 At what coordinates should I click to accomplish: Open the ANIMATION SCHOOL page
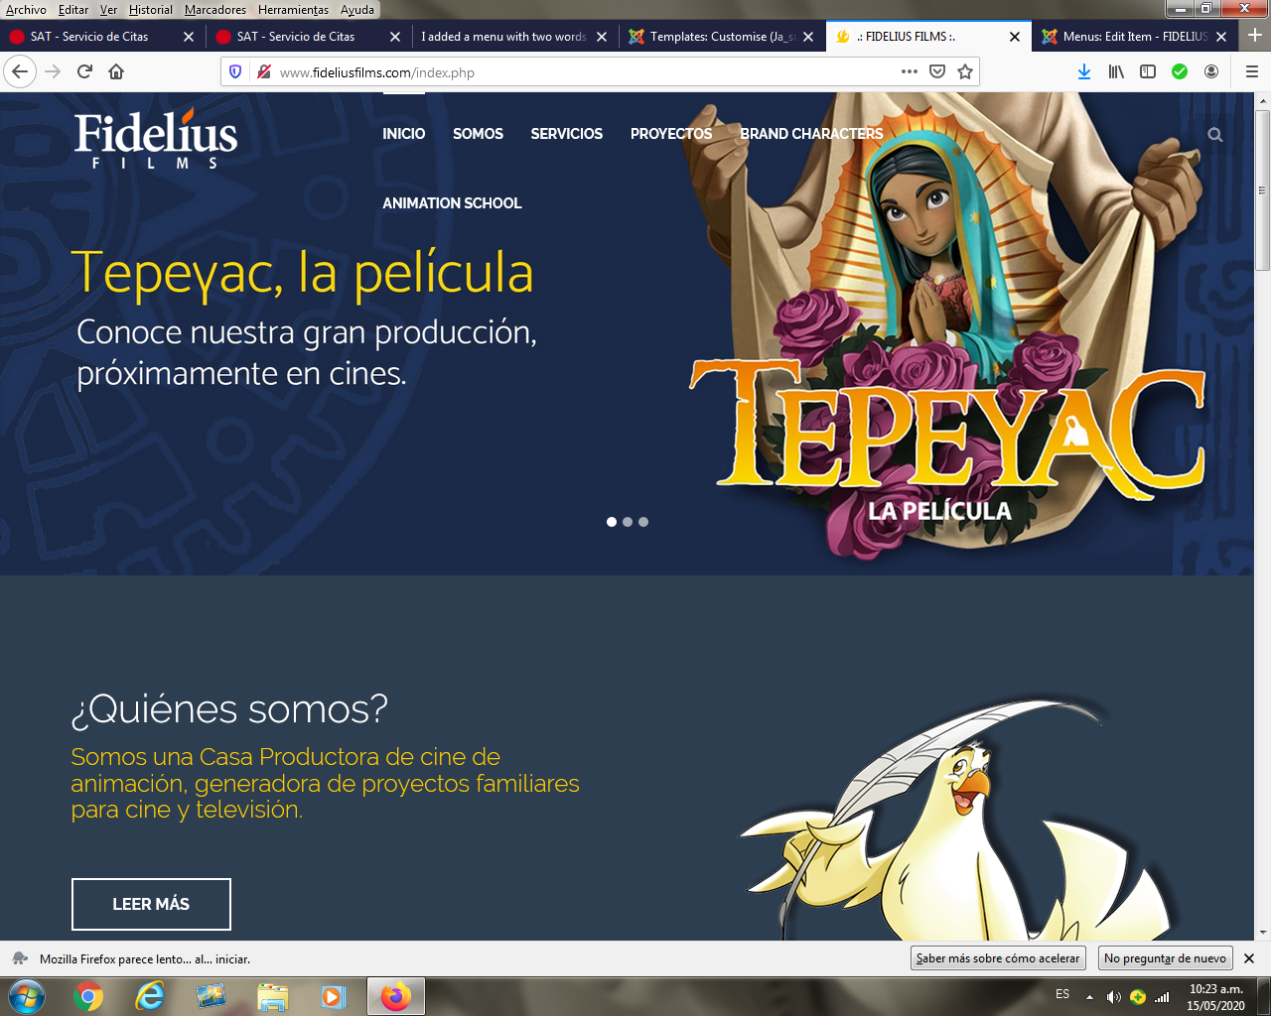click(x=452, y=203)
